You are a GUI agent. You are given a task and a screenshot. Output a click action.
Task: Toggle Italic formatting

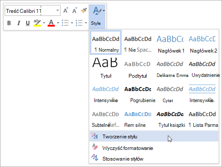[x=18, y=23]
